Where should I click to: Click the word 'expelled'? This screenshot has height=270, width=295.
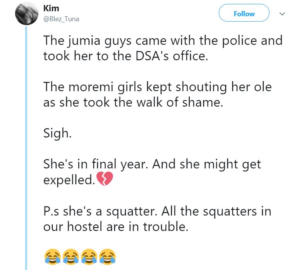point(68,180)
